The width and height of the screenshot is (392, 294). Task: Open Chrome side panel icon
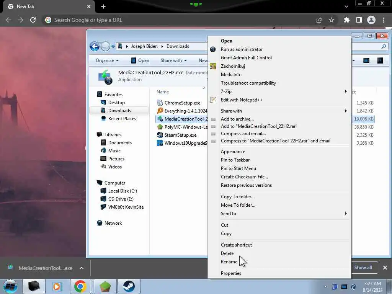tap(359, 20)
